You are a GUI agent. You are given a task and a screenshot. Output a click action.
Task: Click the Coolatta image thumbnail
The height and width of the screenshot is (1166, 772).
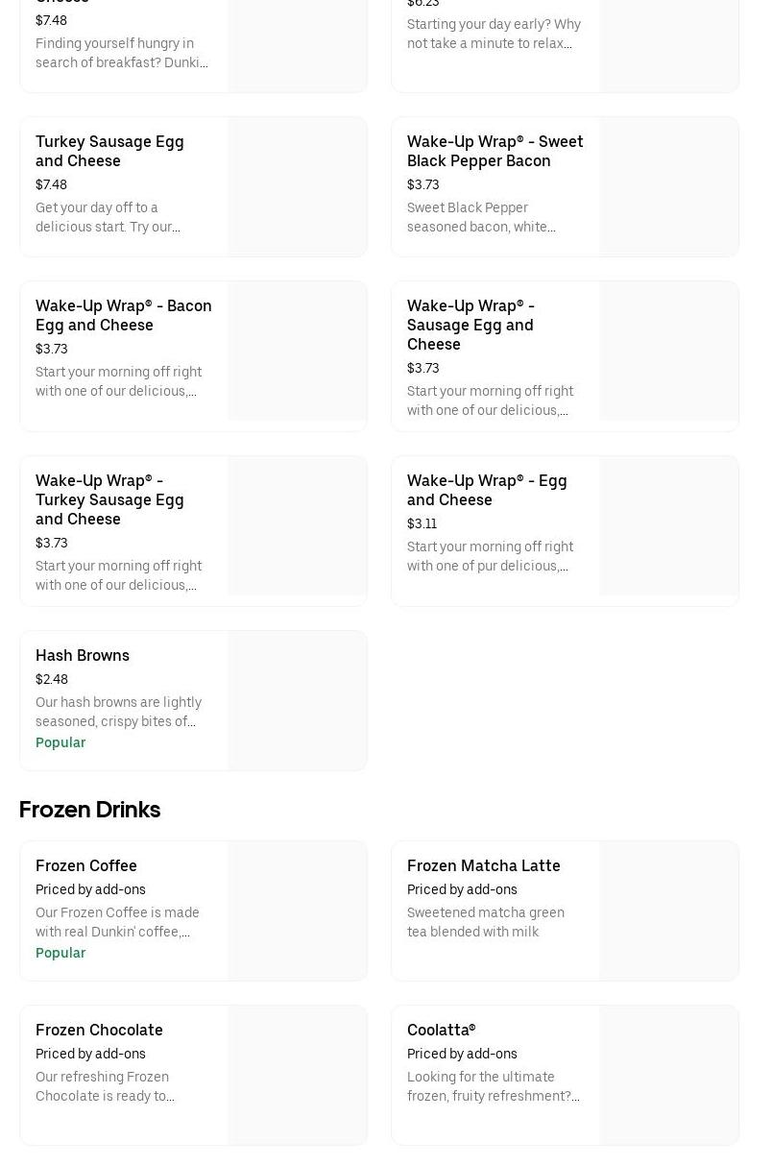(668, 1075)
